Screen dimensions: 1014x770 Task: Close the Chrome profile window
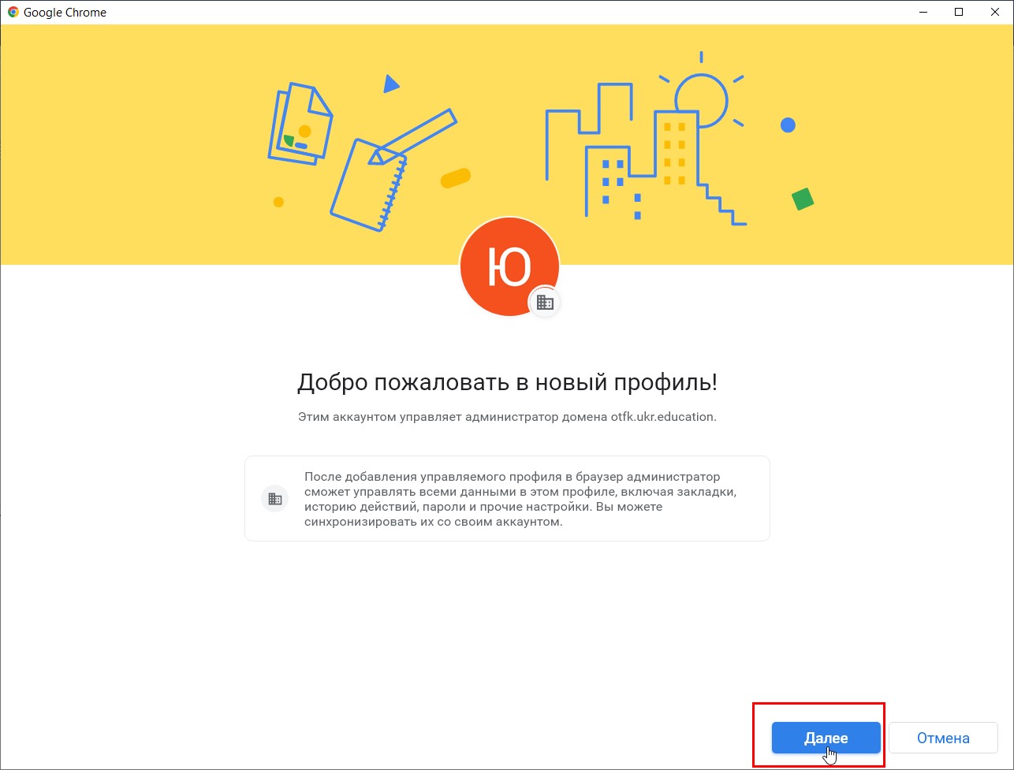point(995,12)
